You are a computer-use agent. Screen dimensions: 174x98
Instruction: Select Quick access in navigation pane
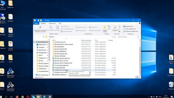click(42, 42)
